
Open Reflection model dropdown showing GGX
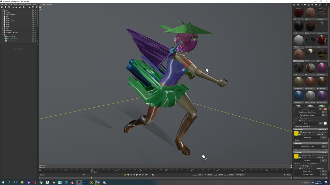[325, 143]
